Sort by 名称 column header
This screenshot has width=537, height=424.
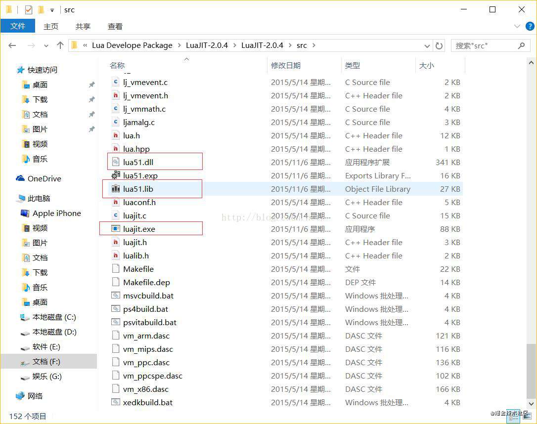pyautogui.click(x=117, y=65)
